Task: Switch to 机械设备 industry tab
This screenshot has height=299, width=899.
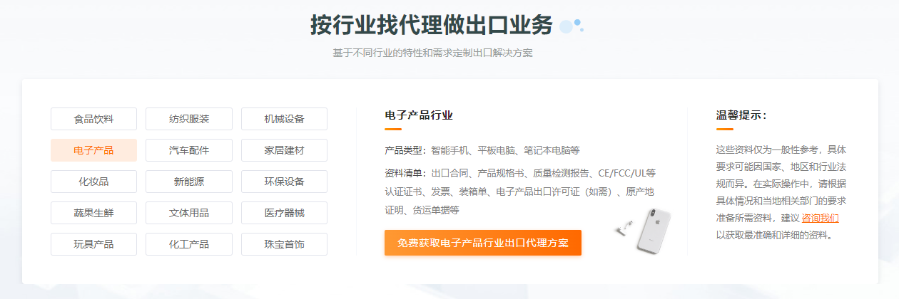Action: 284,119
